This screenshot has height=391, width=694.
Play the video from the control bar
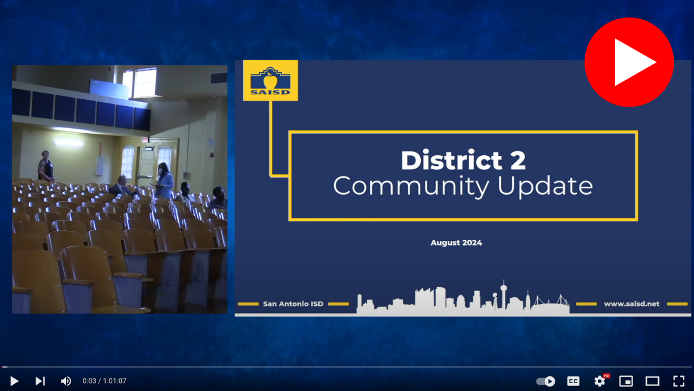(x=15, y=381)
